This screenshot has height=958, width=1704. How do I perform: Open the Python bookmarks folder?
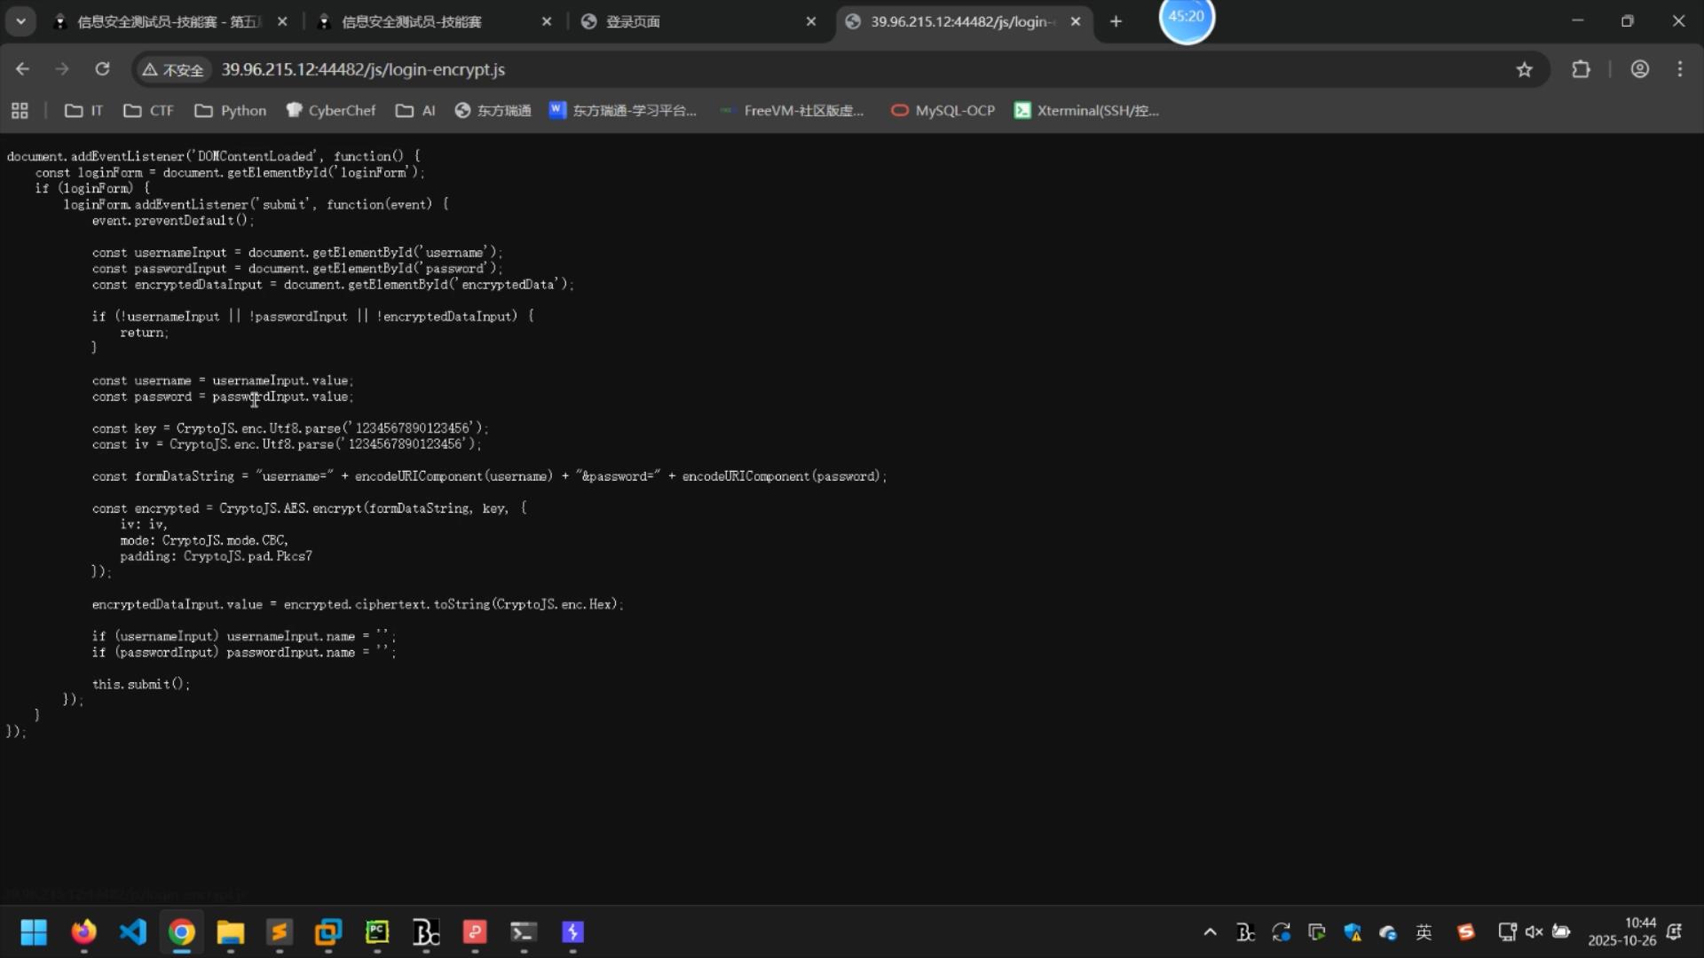231,111
